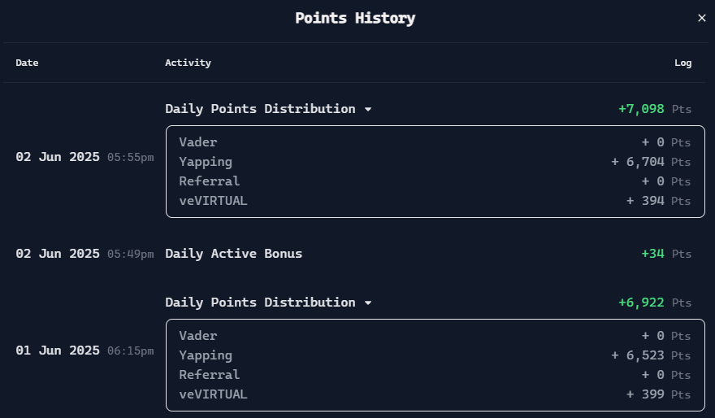Click the +6,922 Pts total
The width and height of the screenshot is (715, 418).
click(655, 303)
